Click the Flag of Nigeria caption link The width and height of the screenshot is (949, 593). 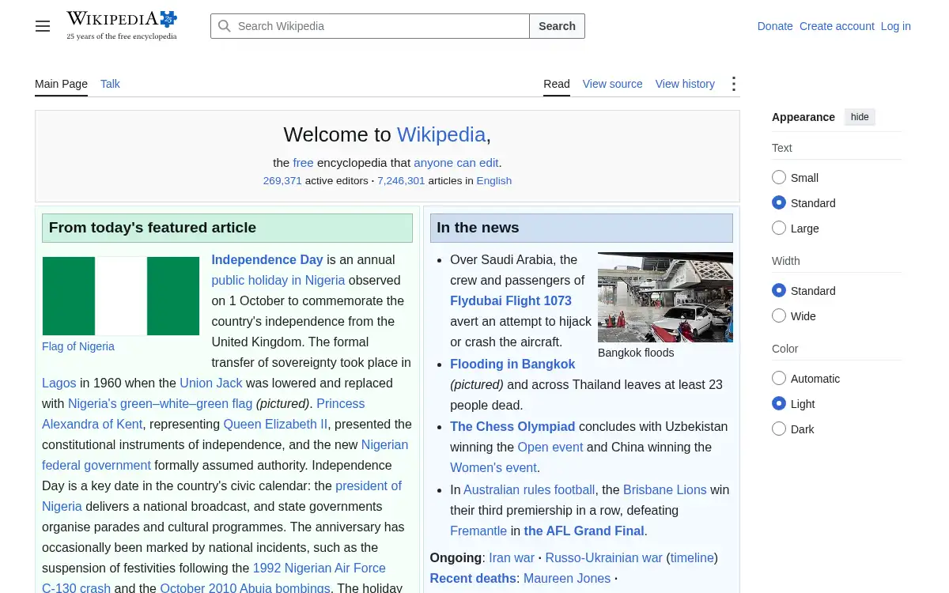[78, 346]
